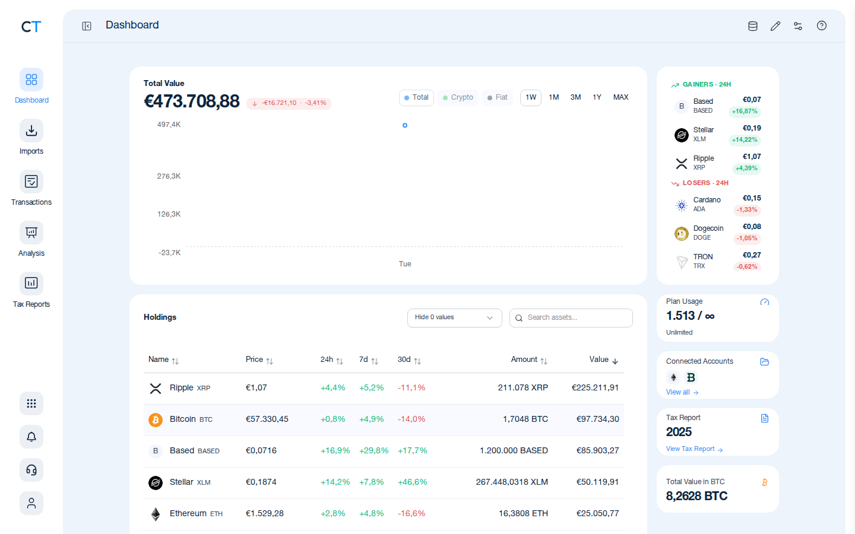Sort holdings by 30d change
Screen dimensions: 855x534
tap(409, 360)
